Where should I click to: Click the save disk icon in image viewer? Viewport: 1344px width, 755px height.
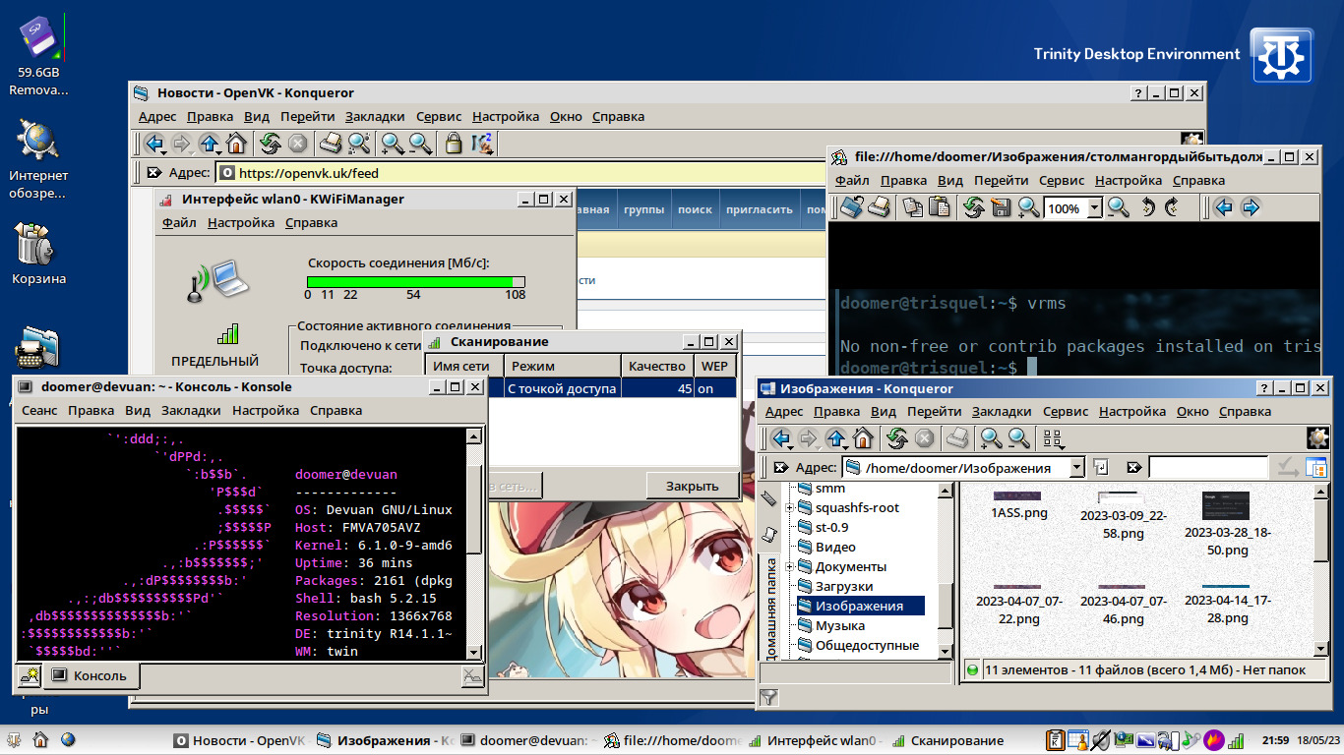click(x=1002, y=207)
